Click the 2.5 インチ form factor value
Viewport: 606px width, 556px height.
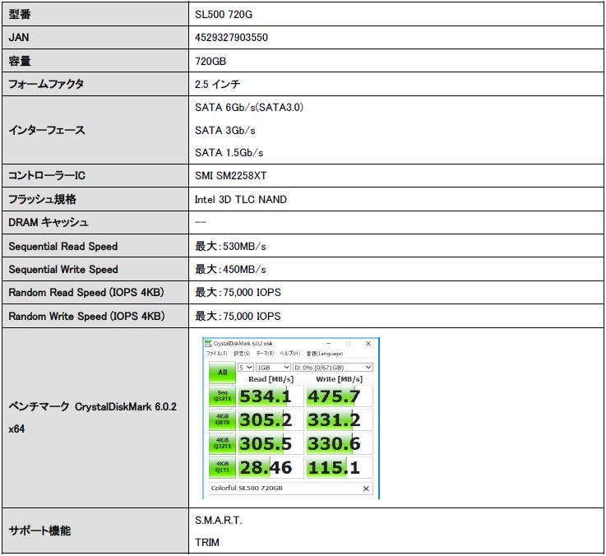[x=217, y=84]
